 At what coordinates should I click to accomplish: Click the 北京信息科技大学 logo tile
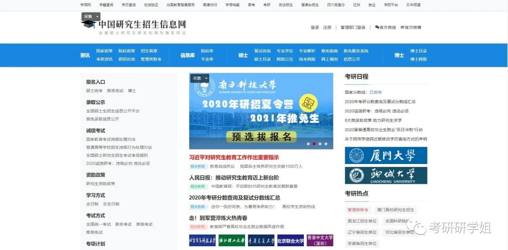[202, 241]
